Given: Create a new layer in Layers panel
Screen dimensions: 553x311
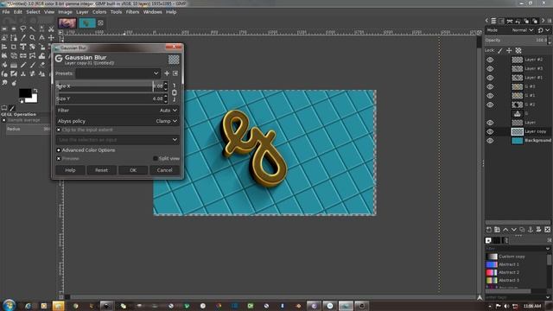Looking at the screenshot, I should [x=488, y=230].
